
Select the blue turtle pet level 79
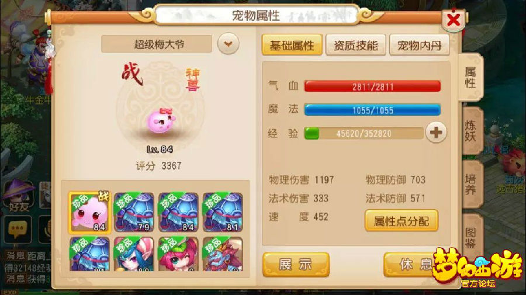pos(134,213)
